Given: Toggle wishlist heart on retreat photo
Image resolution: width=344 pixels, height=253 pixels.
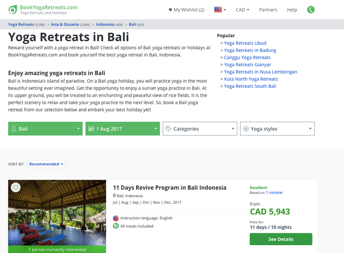Looking at the screenshot, I should coord(16,188).
